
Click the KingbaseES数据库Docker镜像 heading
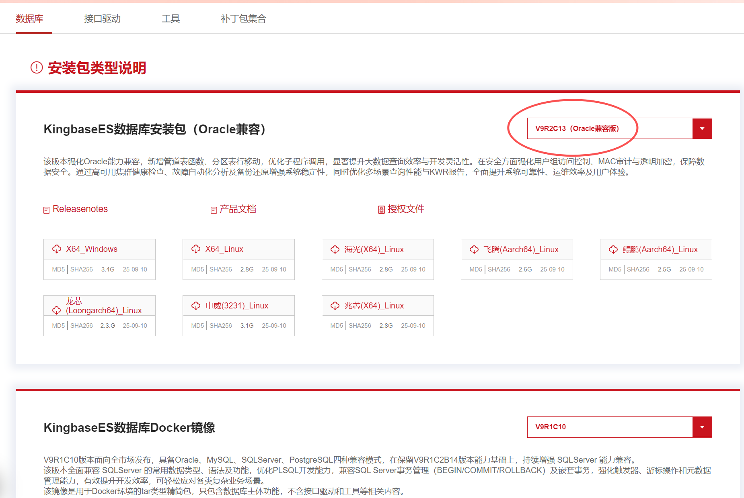[129, 428]
